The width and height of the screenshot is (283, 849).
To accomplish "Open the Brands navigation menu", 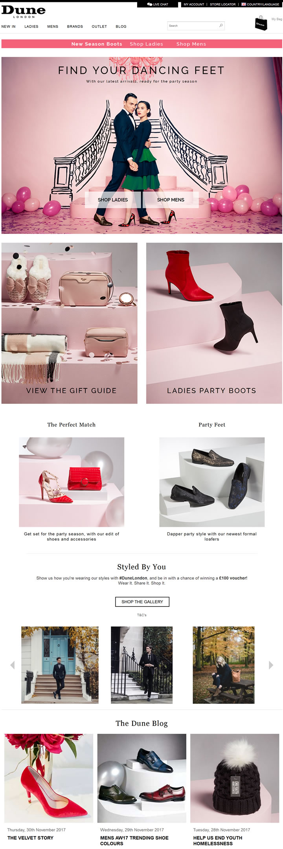I will tap(75, 26).
